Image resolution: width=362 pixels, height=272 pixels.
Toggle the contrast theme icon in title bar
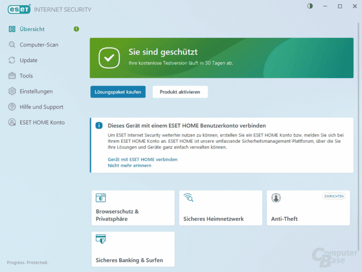click(x=310, y=6)
